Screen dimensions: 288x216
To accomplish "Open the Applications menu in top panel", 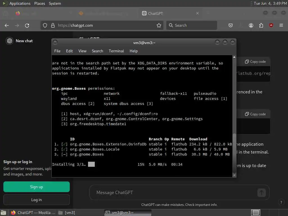I will click(x=20, y=3).
